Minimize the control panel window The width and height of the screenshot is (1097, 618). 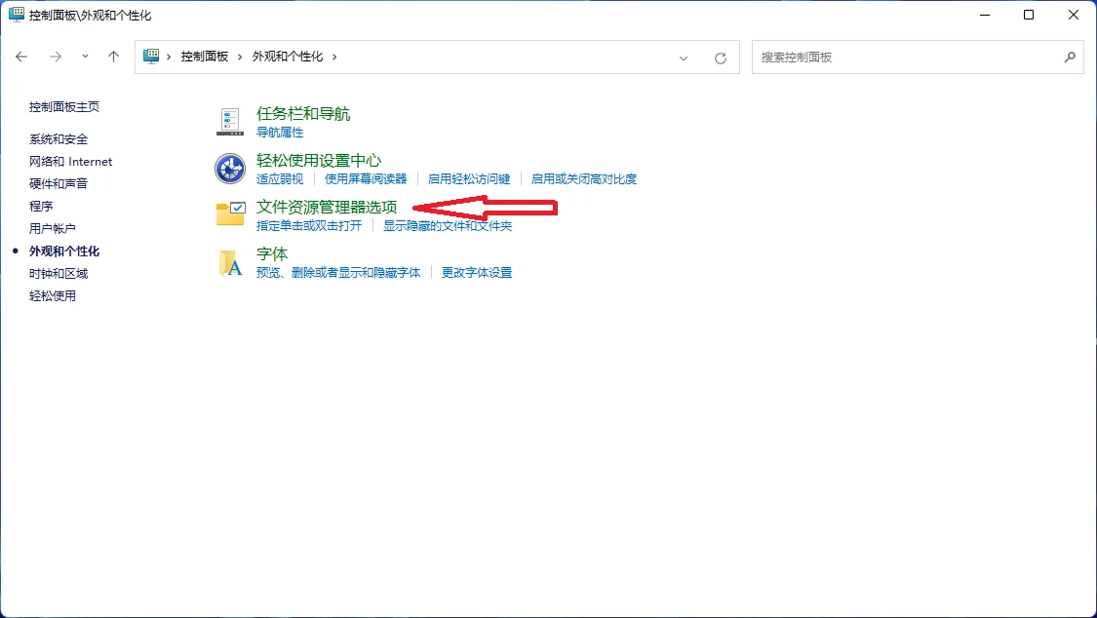click(x=985, y=15)
